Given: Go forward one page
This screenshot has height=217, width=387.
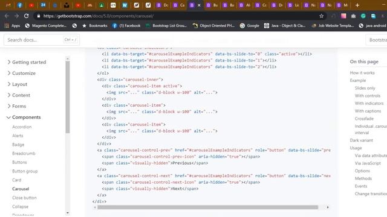Looking at the screenshot, I should 16,16.
